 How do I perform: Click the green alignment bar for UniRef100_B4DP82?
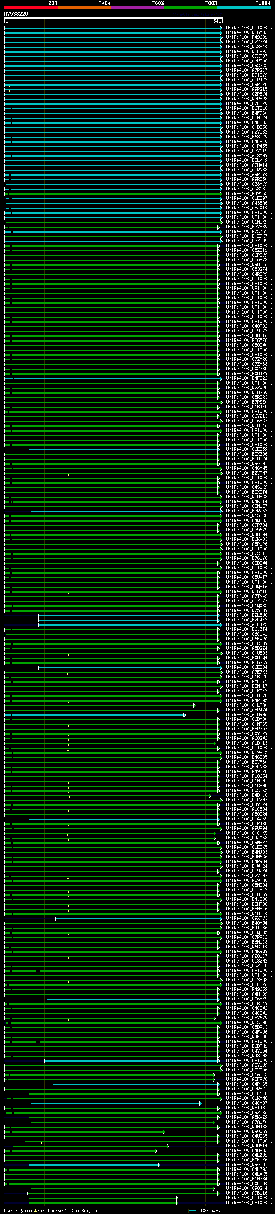(x=81, y=1151)
